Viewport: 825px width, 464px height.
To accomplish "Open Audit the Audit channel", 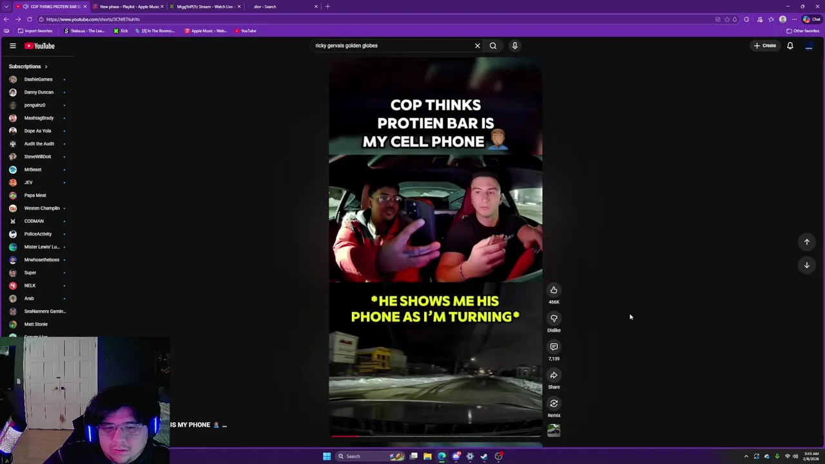I will [x=38, y=144].
